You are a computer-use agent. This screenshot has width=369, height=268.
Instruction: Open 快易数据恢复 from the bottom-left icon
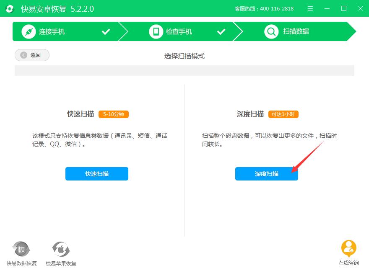coord(21,250)
